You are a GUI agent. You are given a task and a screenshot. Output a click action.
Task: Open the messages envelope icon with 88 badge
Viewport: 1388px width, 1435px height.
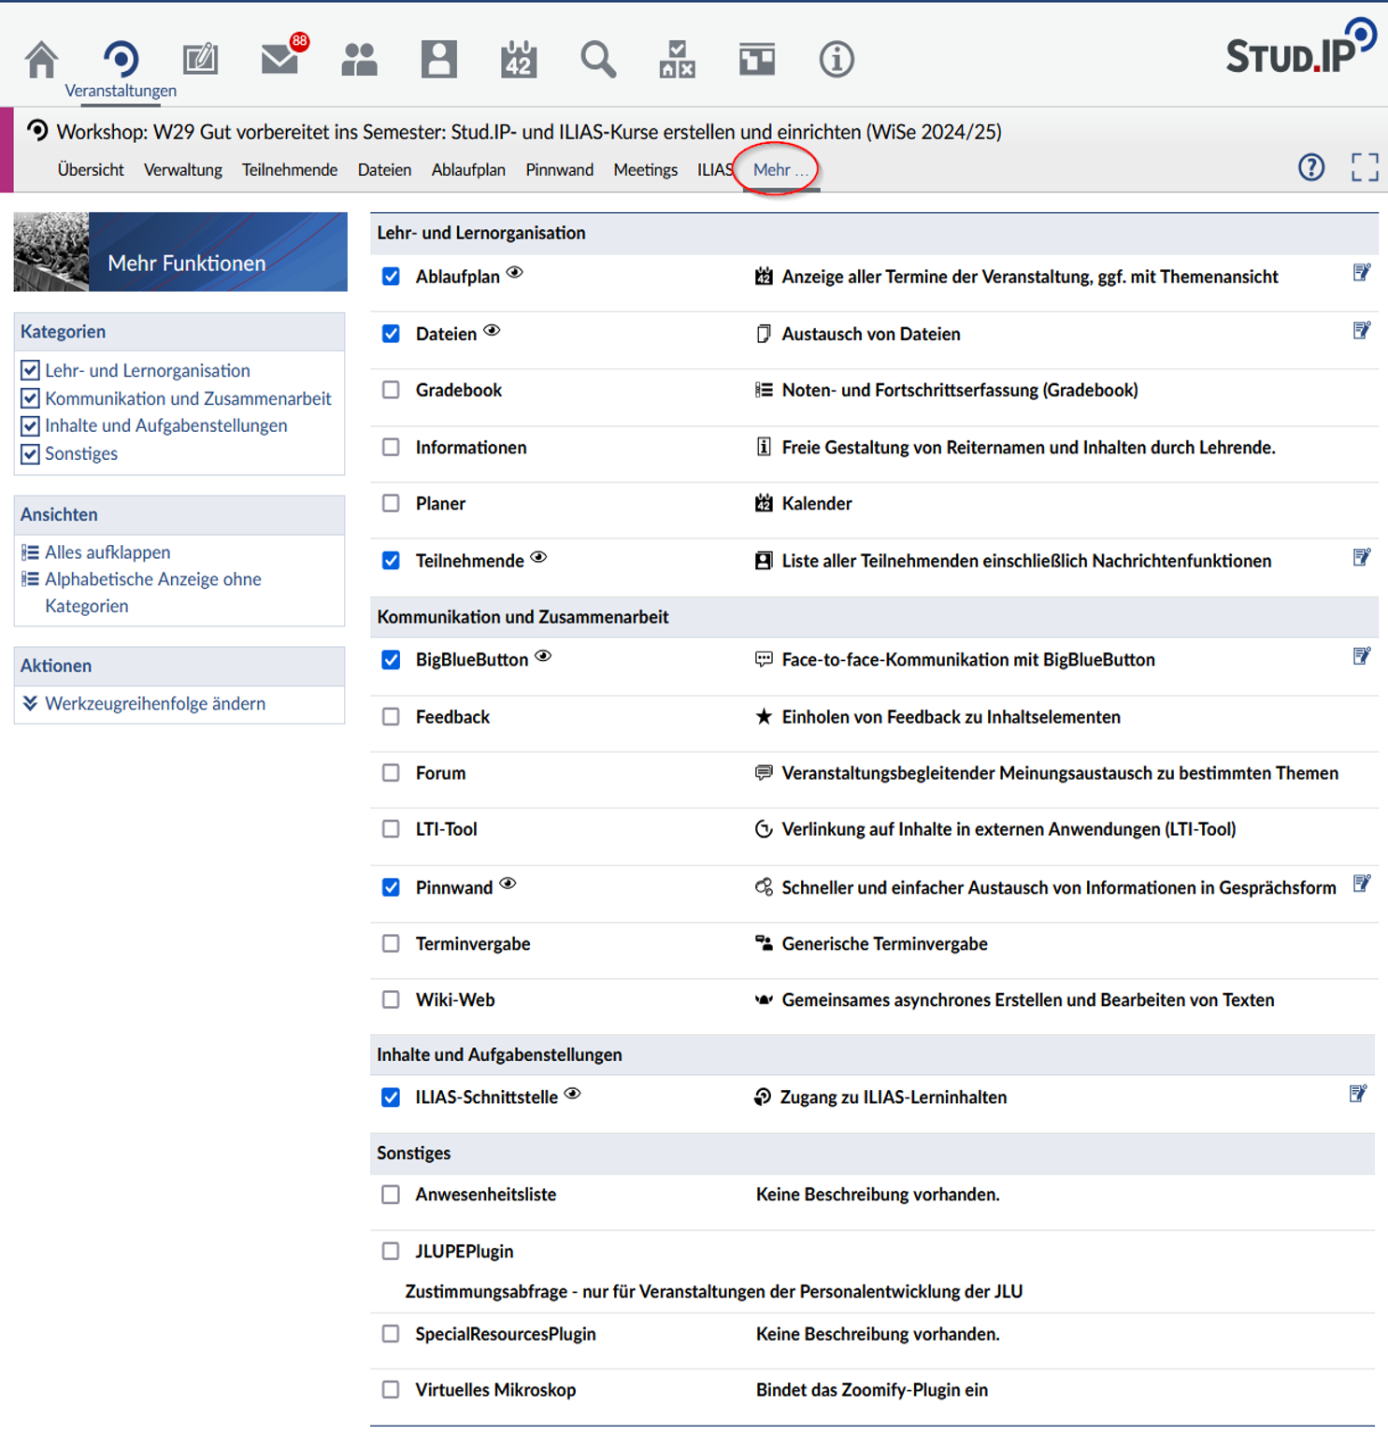click(279, 60)
